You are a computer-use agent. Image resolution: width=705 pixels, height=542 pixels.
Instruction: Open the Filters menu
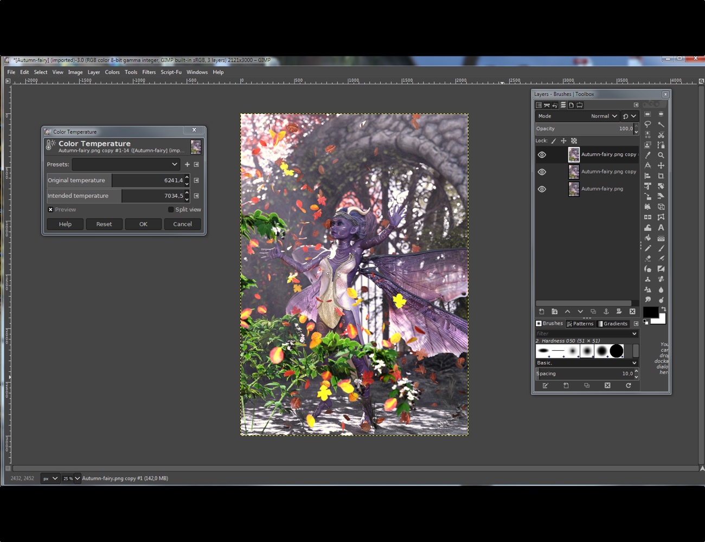(149, 72)
